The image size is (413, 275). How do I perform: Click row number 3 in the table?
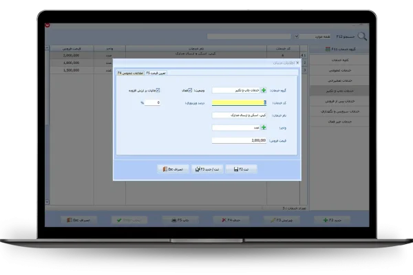tap(304, 70)
